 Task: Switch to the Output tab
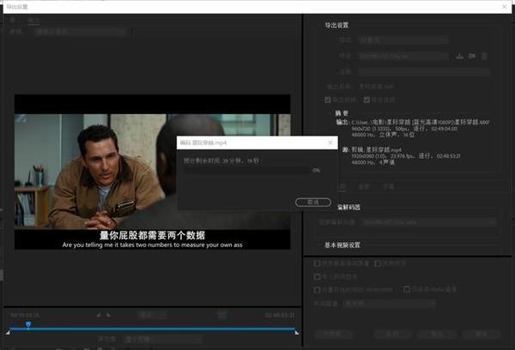tap(33, 21)
